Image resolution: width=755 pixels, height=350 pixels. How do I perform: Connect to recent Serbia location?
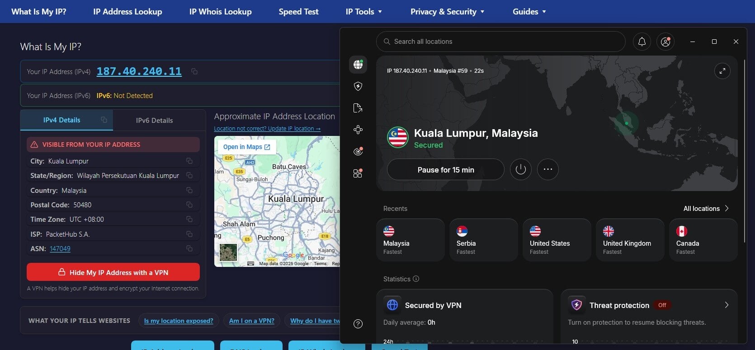click(483, 240)
